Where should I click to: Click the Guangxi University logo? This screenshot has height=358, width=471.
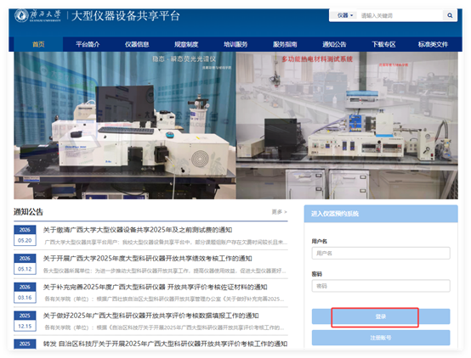click(37, 15)
